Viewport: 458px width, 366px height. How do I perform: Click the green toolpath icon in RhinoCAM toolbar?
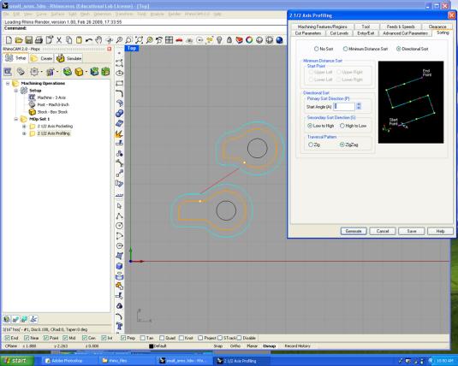click(68, 72)
